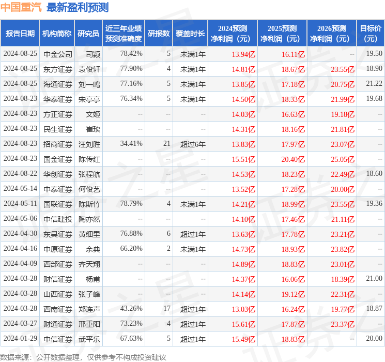Select the 民生证券 institution cell
Image resolution: width=385 pixels, height=362 pixels.
[x=58, y=129]
